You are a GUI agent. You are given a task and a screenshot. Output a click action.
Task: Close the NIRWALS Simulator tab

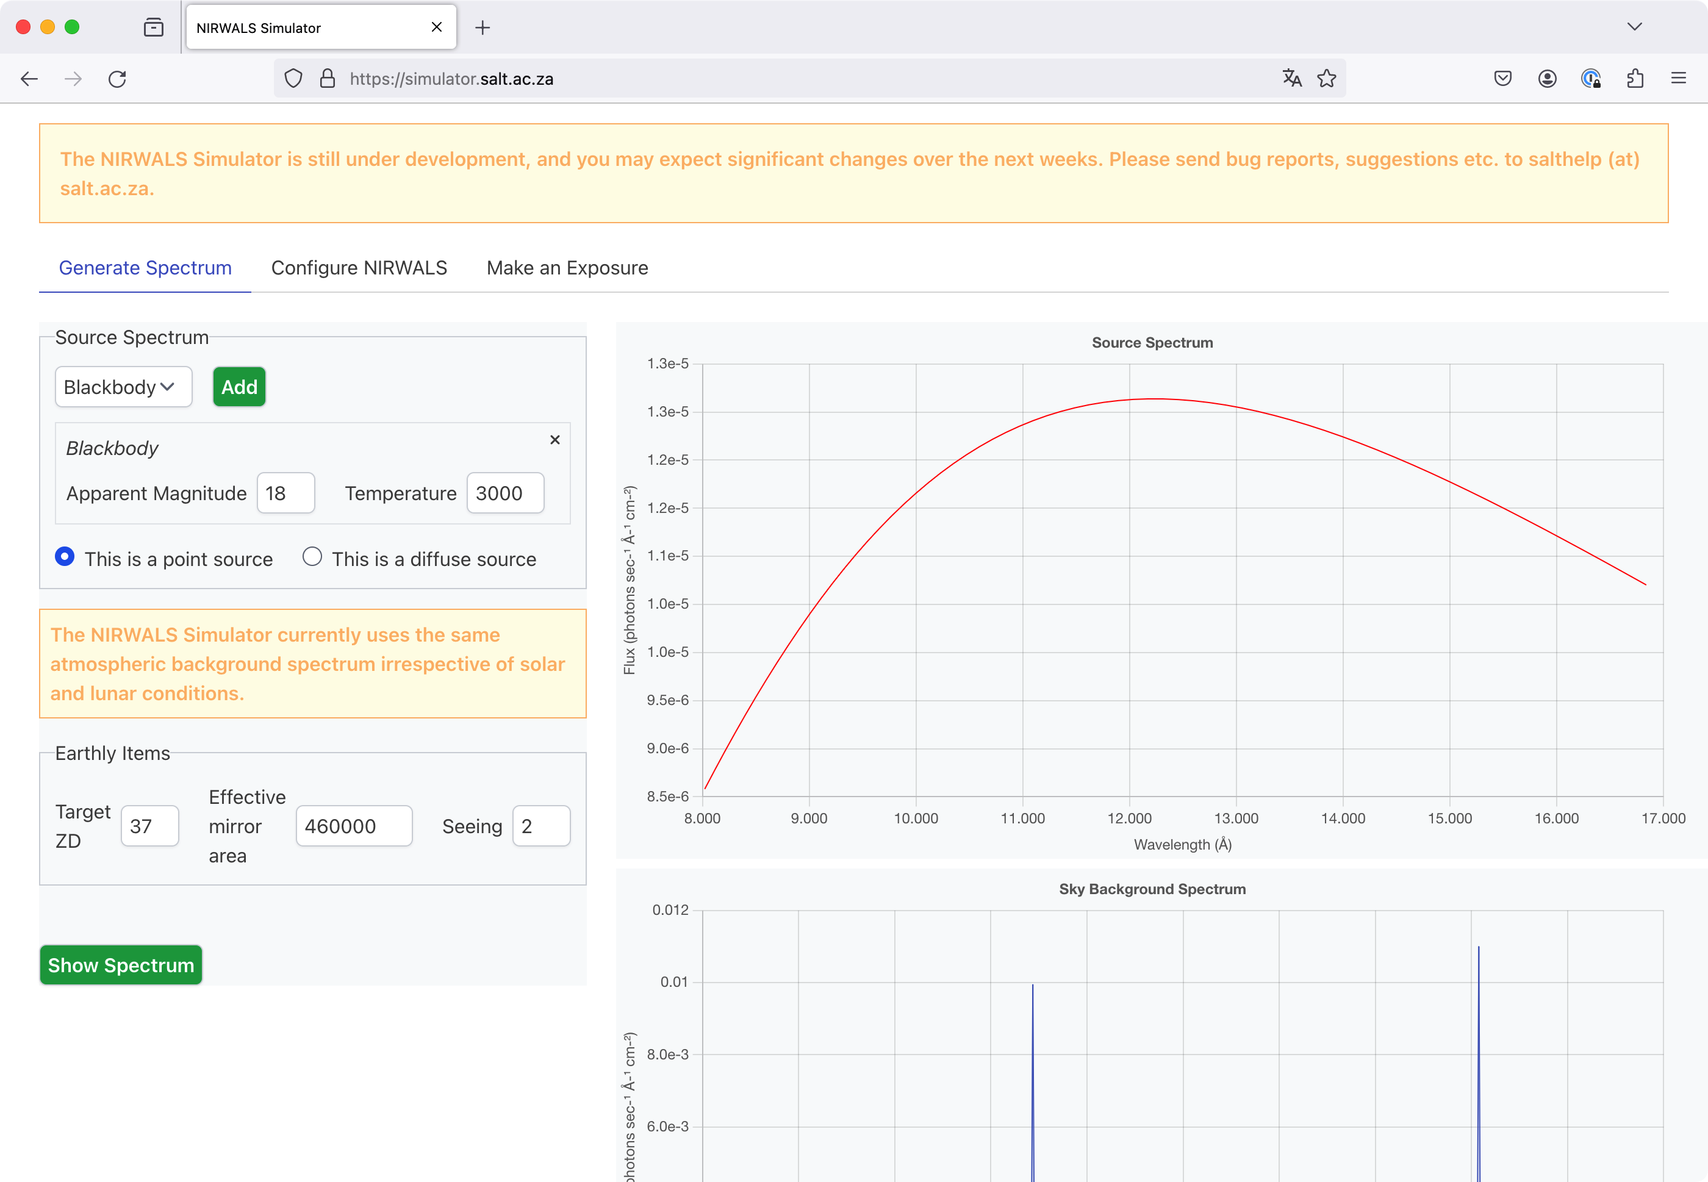point(436,27)
